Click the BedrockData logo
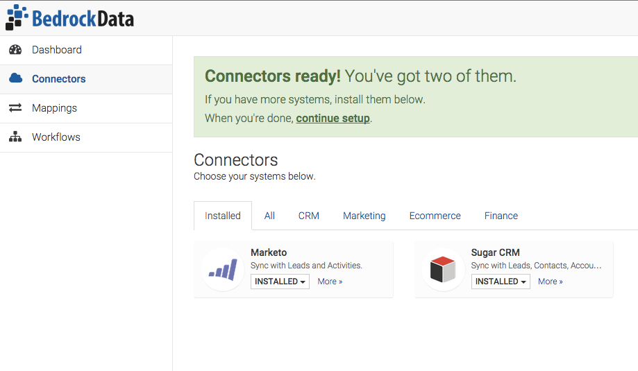Image resolution: width=638 pixels, height=371 pixels. [69, 18]
